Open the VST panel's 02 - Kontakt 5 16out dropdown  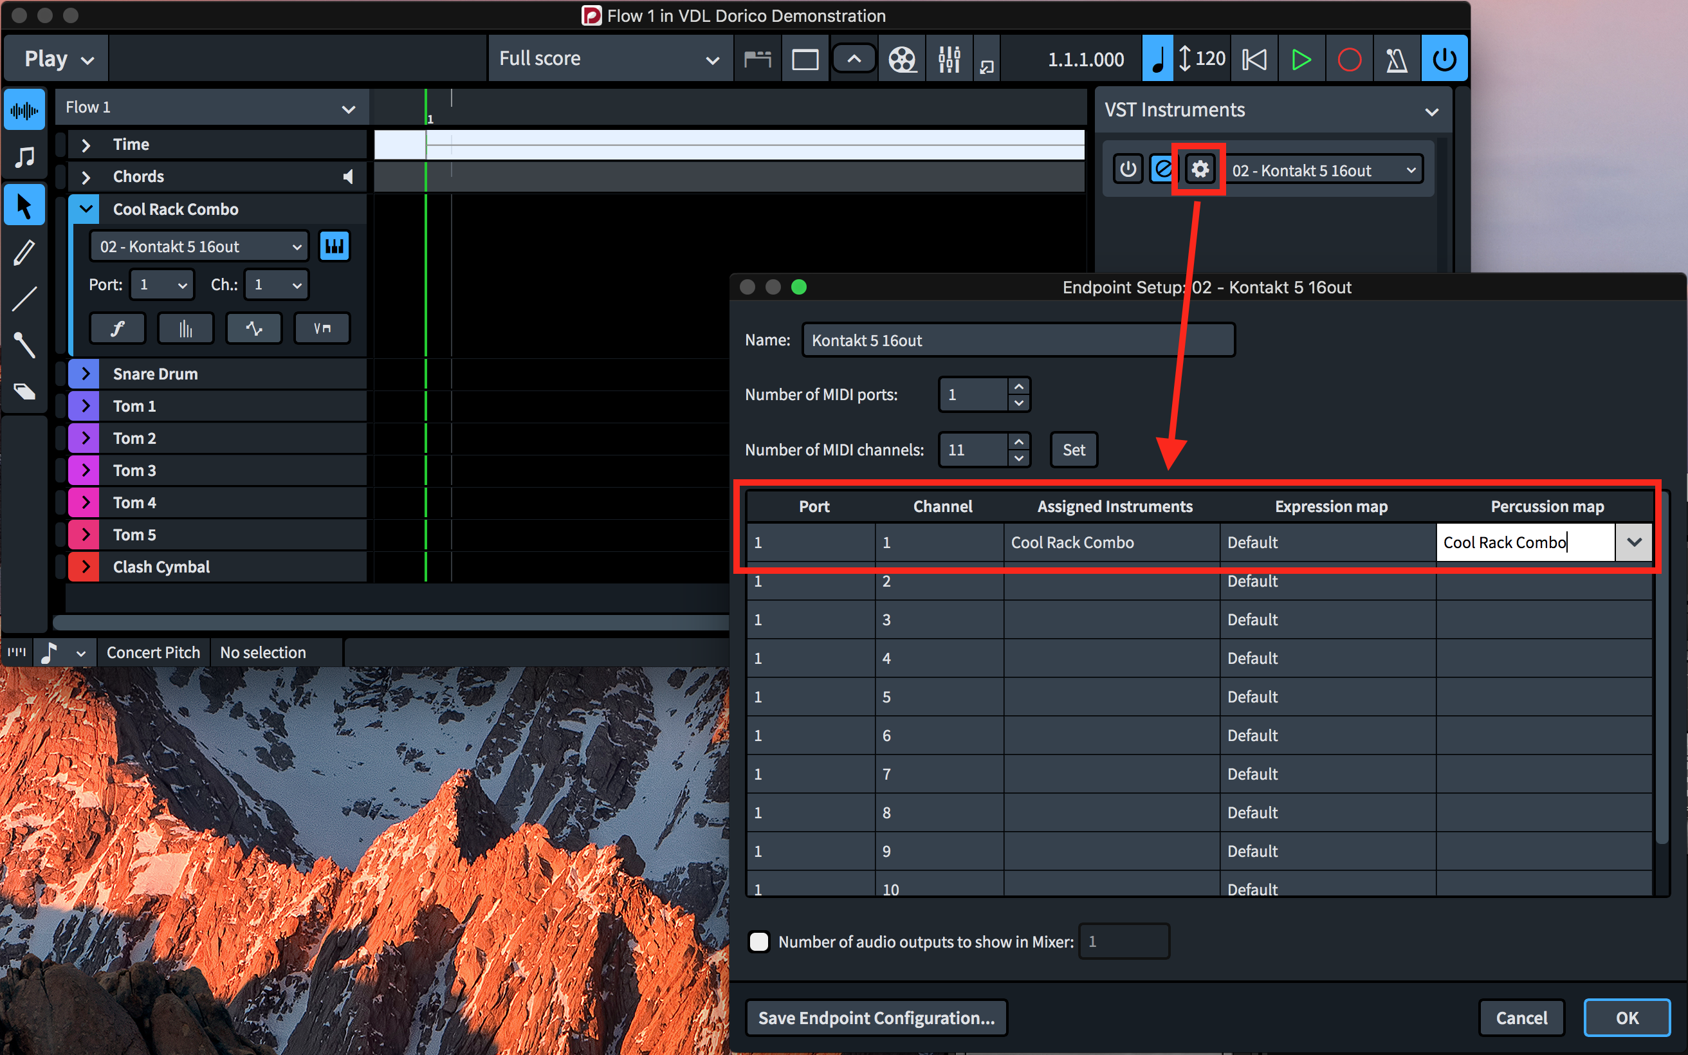point(1325,170)
